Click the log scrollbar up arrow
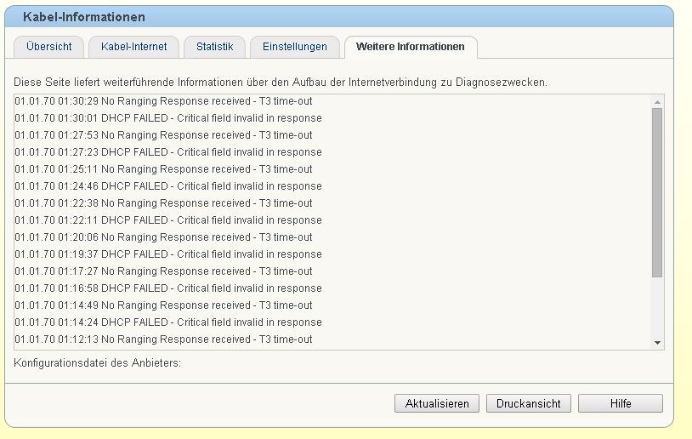This screenshot has height=439, width=692. tap(657, 102)
